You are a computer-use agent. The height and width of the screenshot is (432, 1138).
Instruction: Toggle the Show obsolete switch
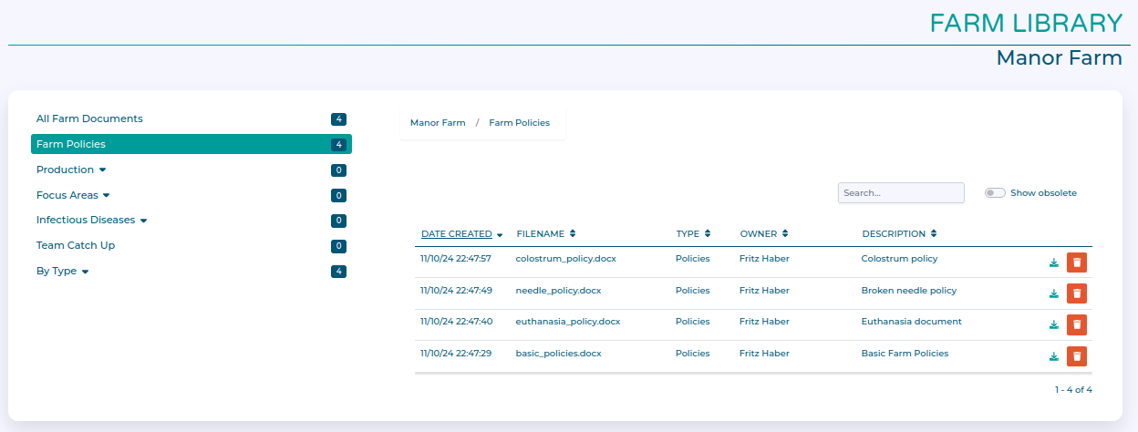pos(995,193)
